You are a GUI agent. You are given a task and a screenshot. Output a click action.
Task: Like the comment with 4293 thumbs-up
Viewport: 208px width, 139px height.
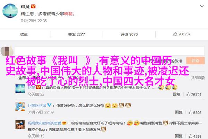195,136
